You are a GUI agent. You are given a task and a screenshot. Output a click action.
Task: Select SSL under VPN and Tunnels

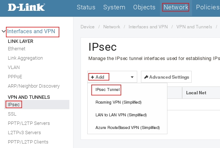(12, 114)
